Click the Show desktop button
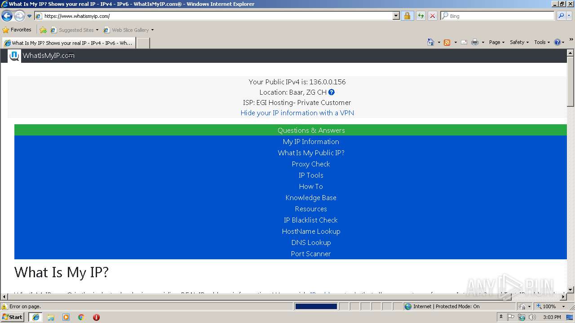 pos(570,317)
